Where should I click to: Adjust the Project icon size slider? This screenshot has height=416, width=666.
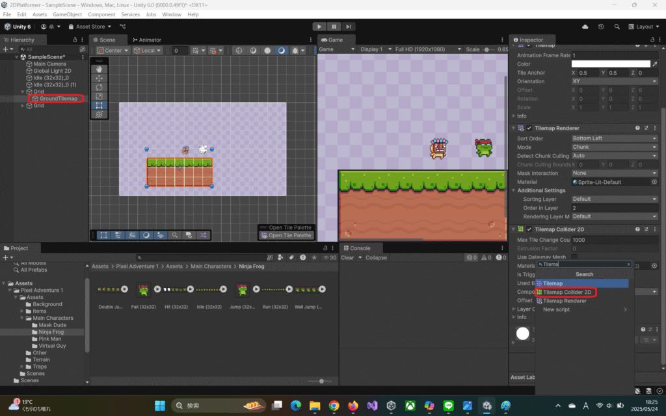pos(321,381)
